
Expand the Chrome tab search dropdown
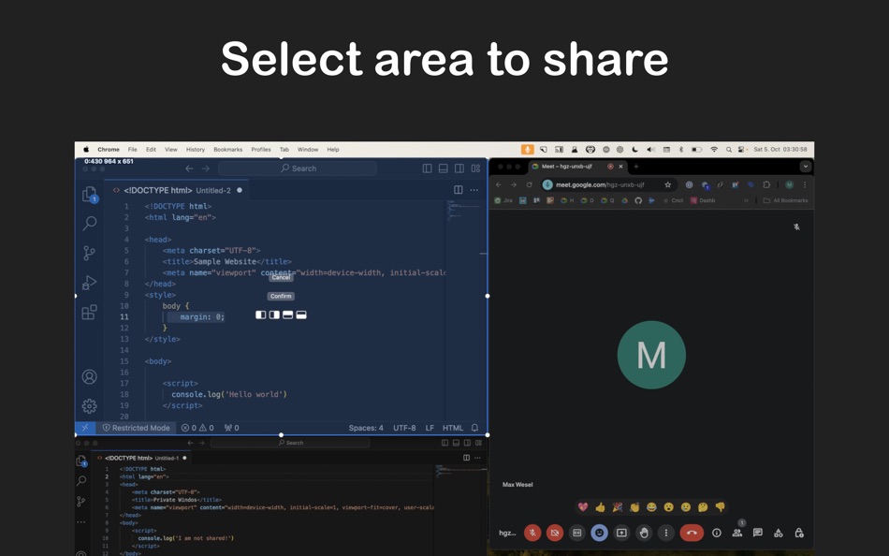tap(805, 167)
